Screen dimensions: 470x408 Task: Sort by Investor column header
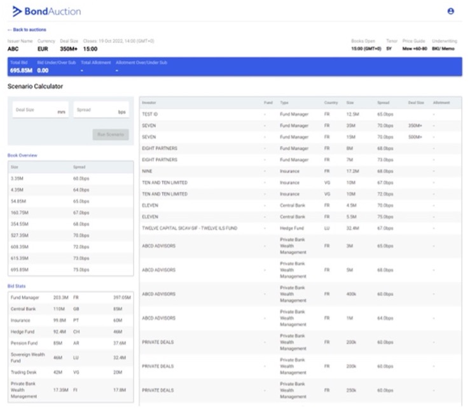click(149, 102)
